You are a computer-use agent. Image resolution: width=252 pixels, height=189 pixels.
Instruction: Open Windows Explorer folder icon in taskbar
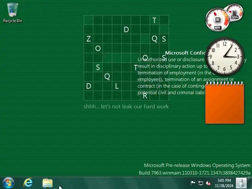pyautogui.click(x=48, y=183)
